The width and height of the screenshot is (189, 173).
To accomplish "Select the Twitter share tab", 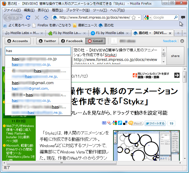I will point(48,41).
